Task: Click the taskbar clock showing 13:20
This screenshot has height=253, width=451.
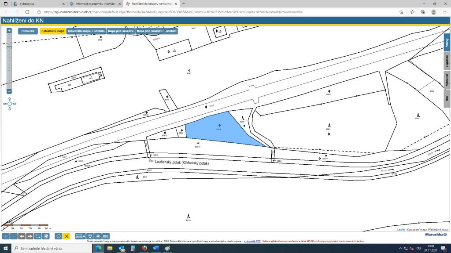Action: [x=431, y=249]
